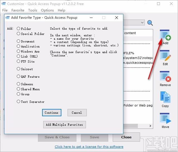Click the 's\system32\notepa' list row

pos(138,58)
